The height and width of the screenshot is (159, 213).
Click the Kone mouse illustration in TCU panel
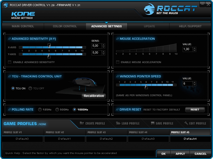tap(85, 82)
